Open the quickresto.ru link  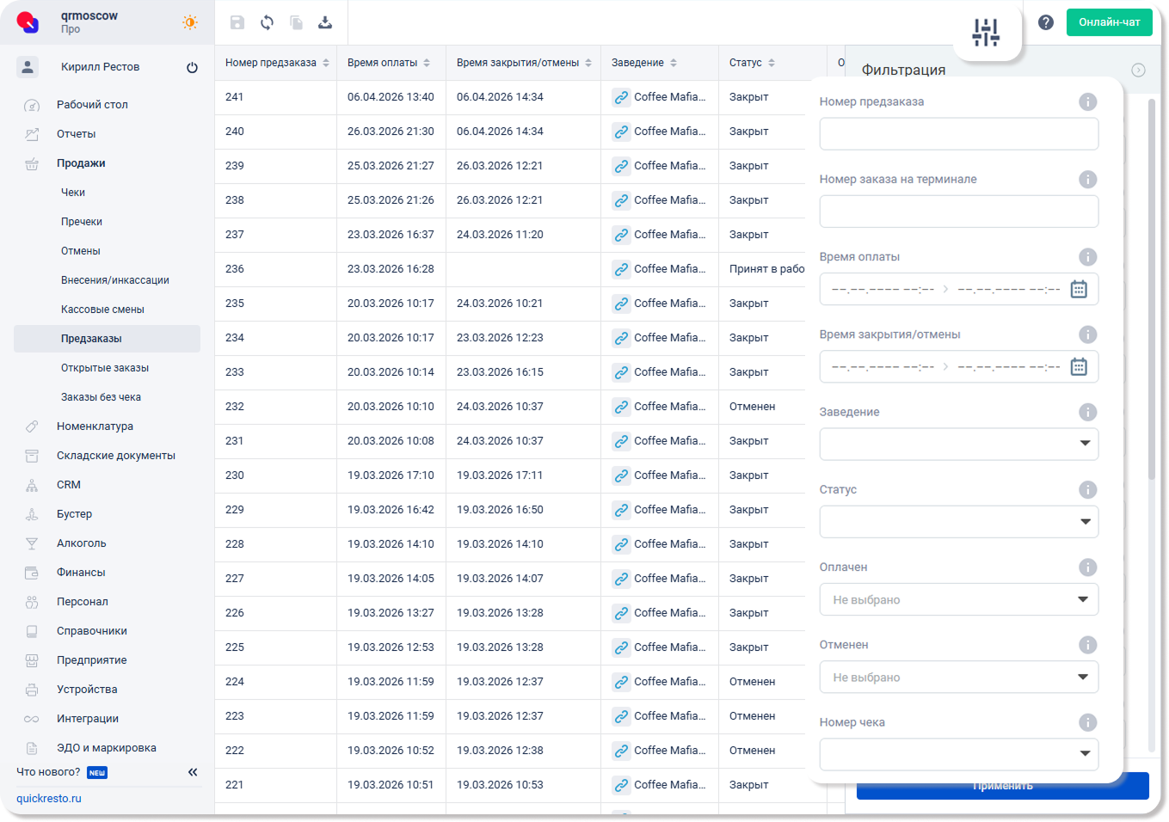tap(49, 799)
